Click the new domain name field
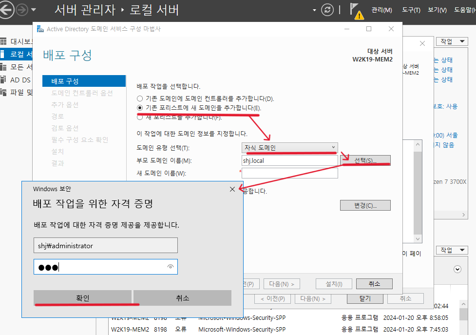Screen dimensions: 476x335 point(289,173)
